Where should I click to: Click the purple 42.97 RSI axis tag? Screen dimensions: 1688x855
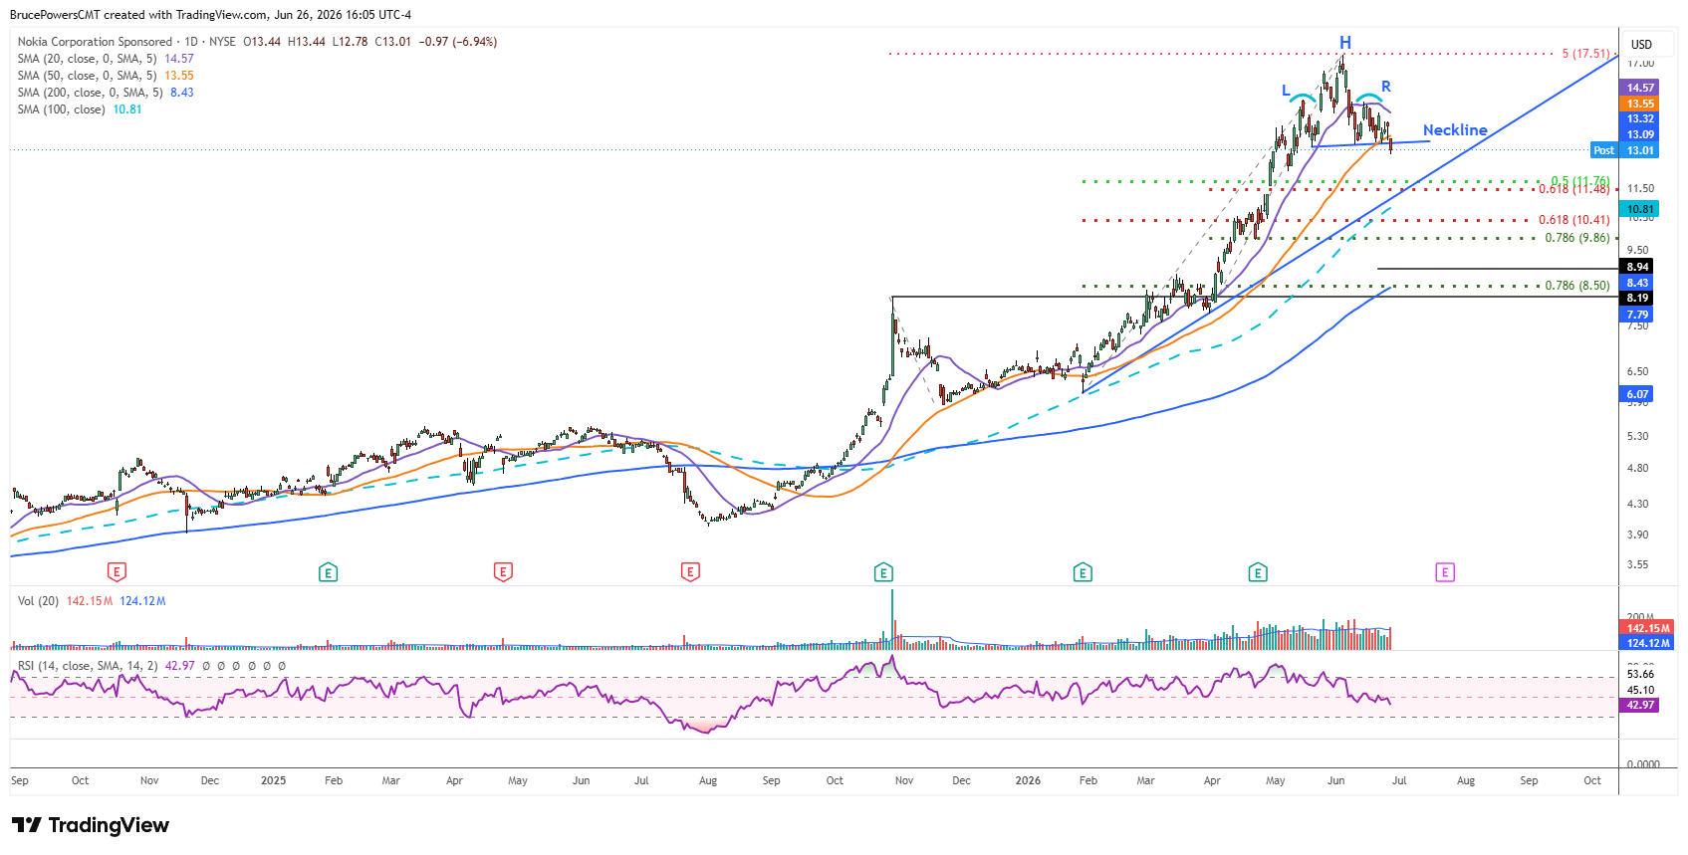point(1640,705)
